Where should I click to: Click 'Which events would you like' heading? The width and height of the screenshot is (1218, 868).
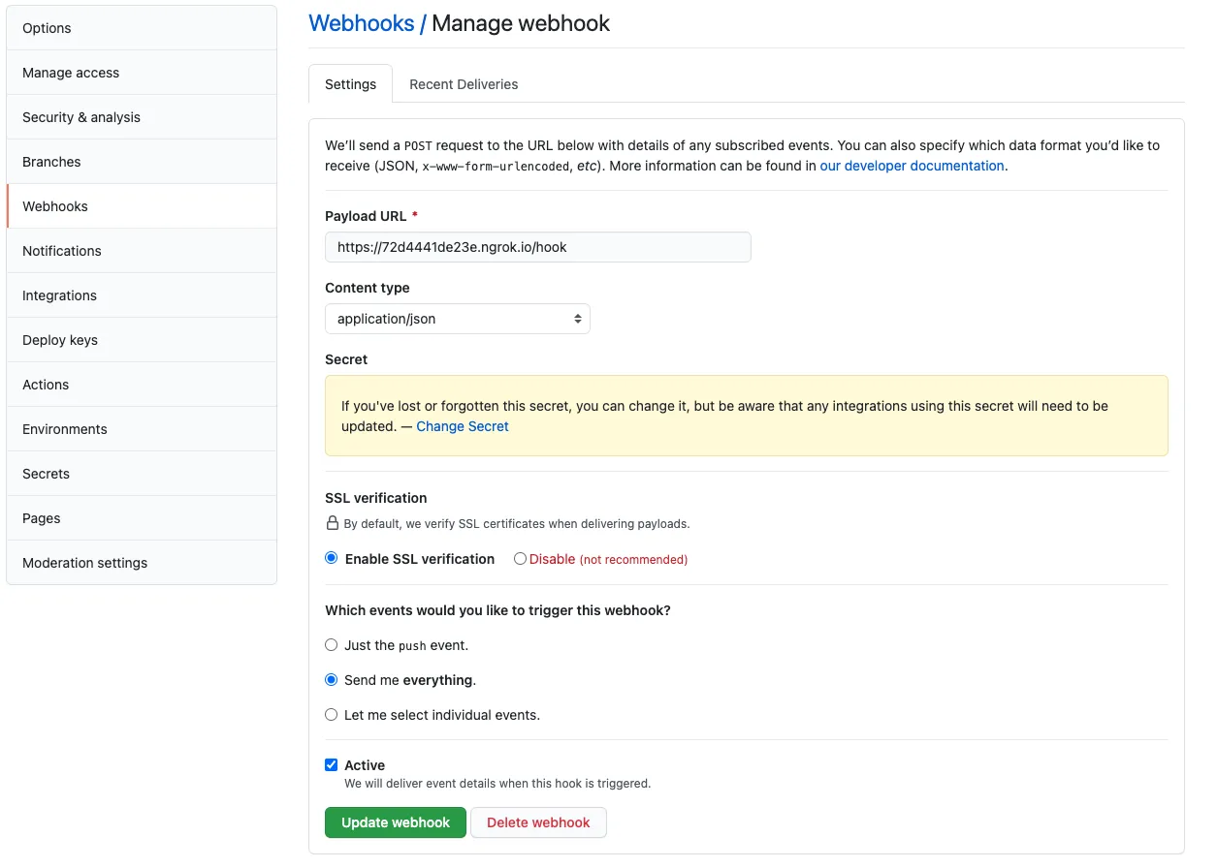[498, 610]
